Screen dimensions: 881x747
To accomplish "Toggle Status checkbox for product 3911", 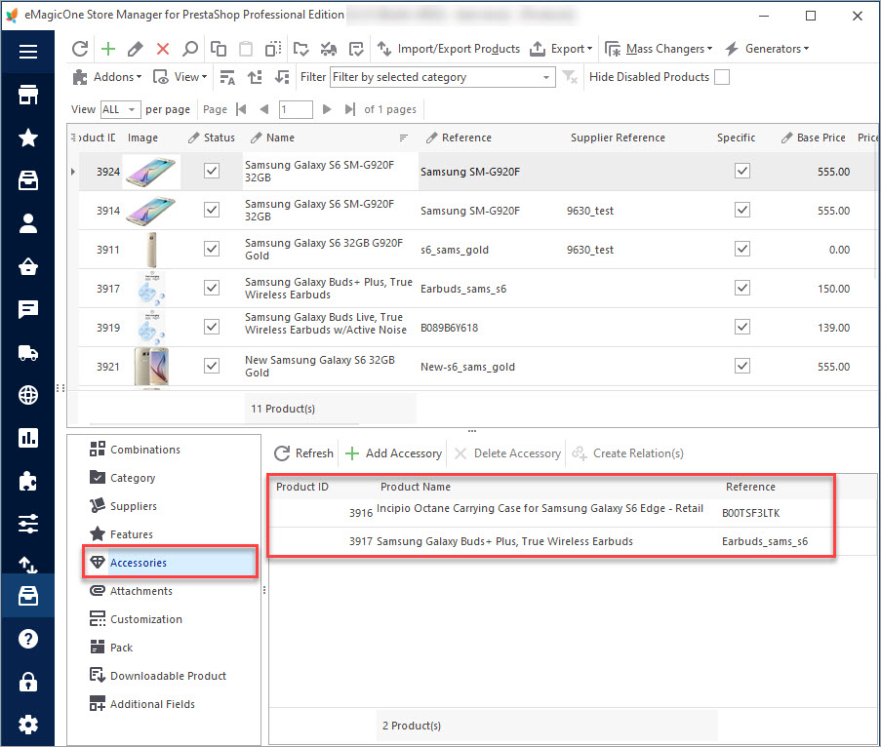I will click(x=212, y=249).
